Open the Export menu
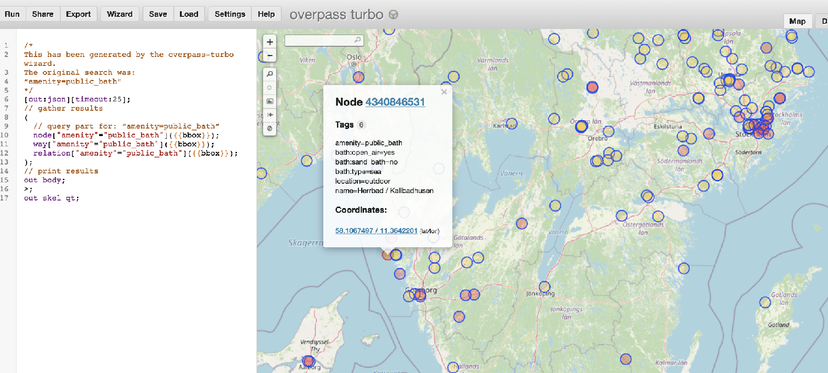 [78, 14]
